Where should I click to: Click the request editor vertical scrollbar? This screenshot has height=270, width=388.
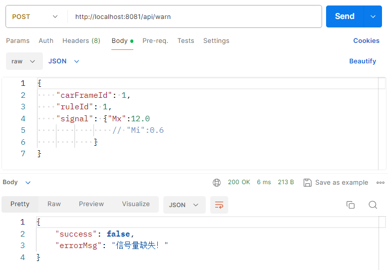tap(382, 124)
